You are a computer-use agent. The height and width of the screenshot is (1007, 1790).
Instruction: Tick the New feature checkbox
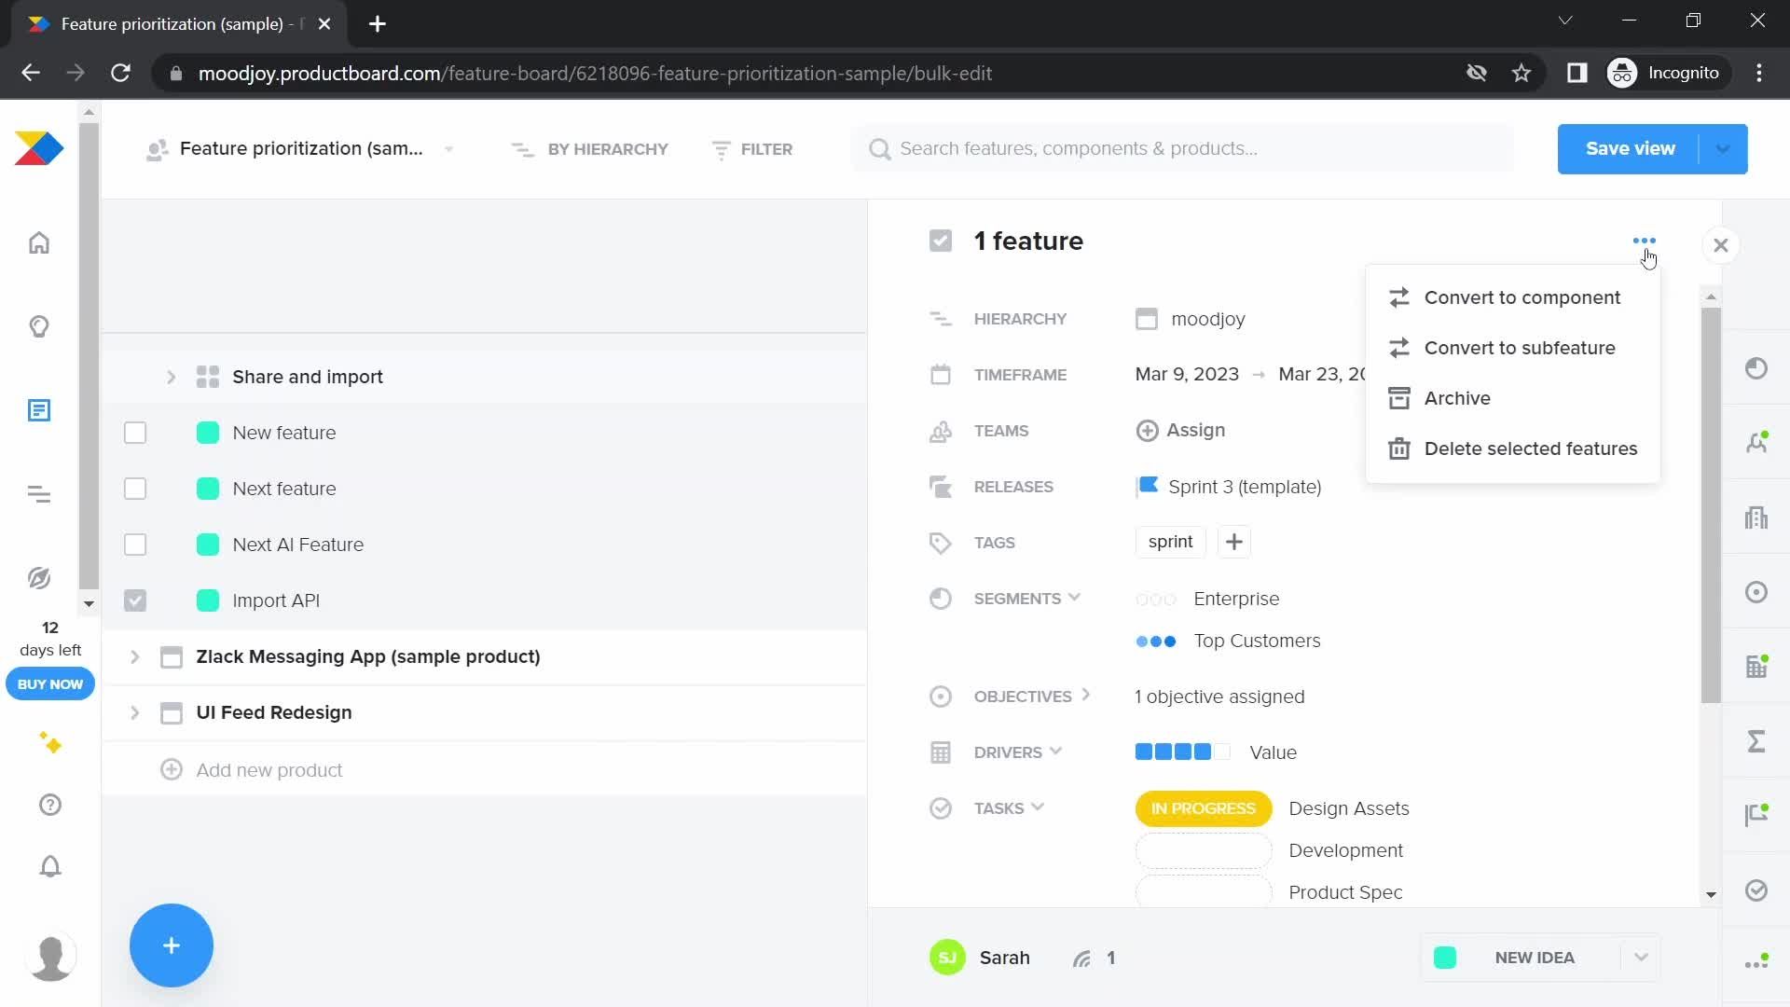pos(135,433)
